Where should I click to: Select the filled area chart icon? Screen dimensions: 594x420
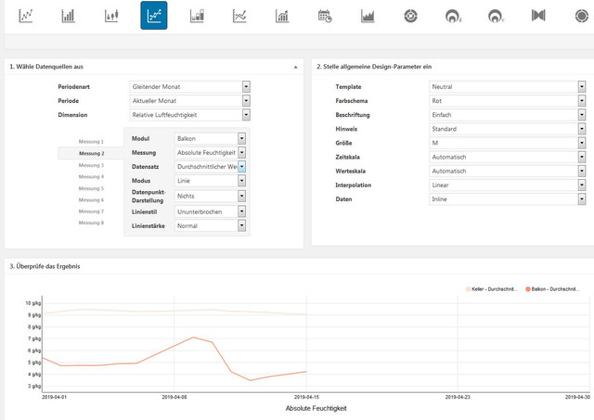click(x=368, y=16)
